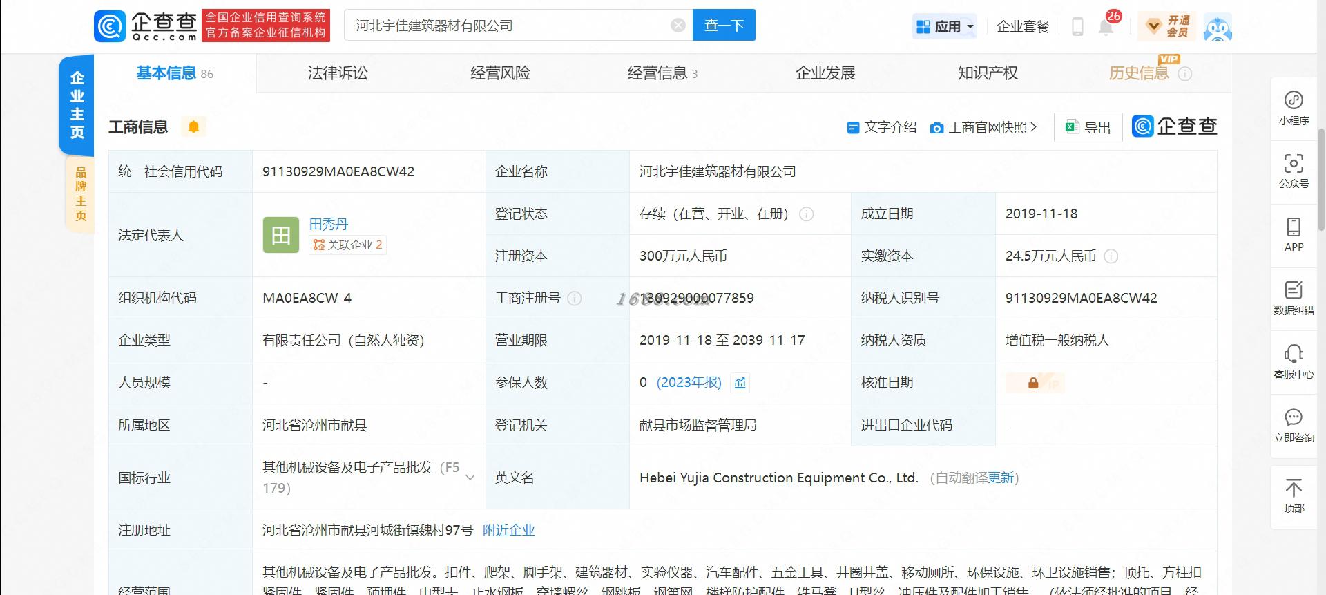Open 数据纠错 data correction

click(x=1294, y=299)
